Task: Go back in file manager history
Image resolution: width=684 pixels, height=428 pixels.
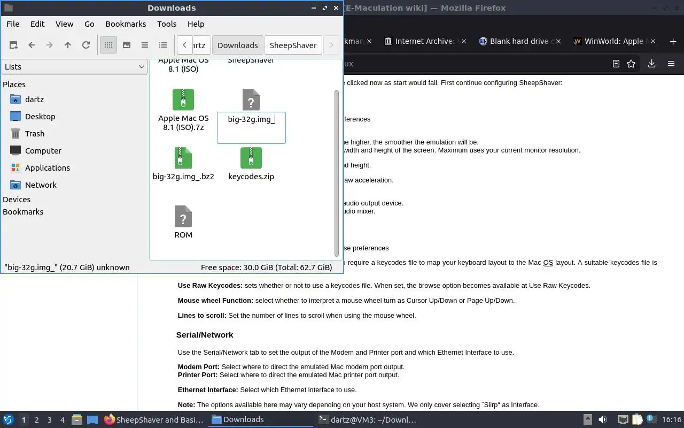Action: tap(32, 45)
